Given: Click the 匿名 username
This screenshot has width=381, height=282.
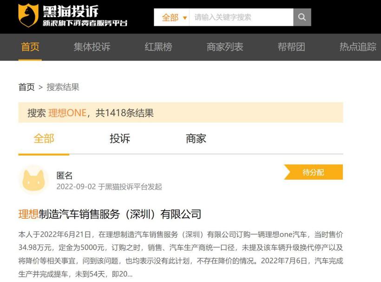Looking at the screenshot, I should [x=65, y=175].
